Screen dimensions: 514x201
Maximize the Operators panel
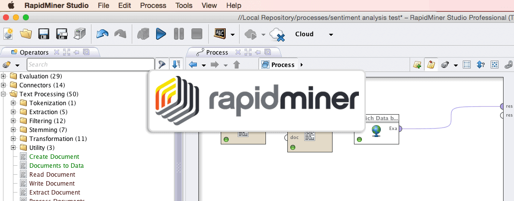(x=67, y=52)
